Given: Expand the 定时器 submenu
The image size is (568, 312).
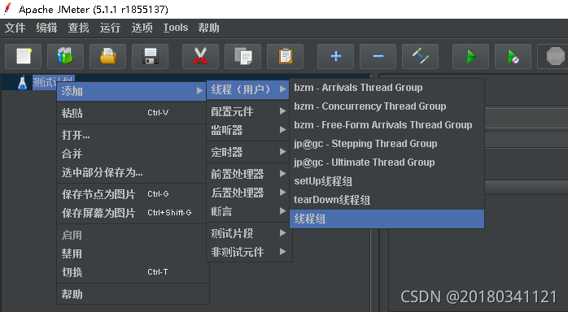Looking at the screenshot, I should [x=247, y=152].
